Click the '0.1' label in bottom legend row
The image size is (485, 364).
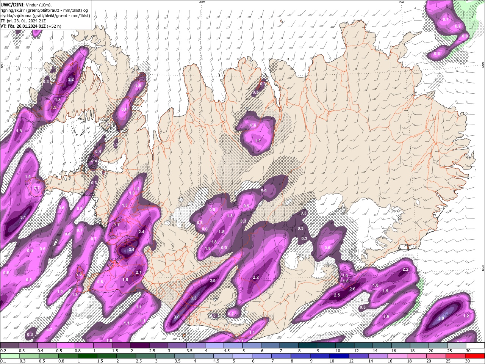pyautogui.click(x=3, y=361)
